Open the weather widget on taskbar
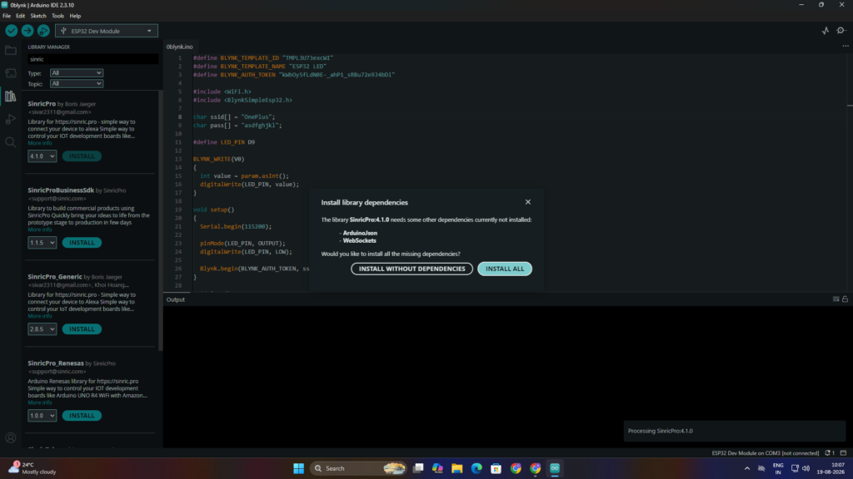 coord(32,468)
